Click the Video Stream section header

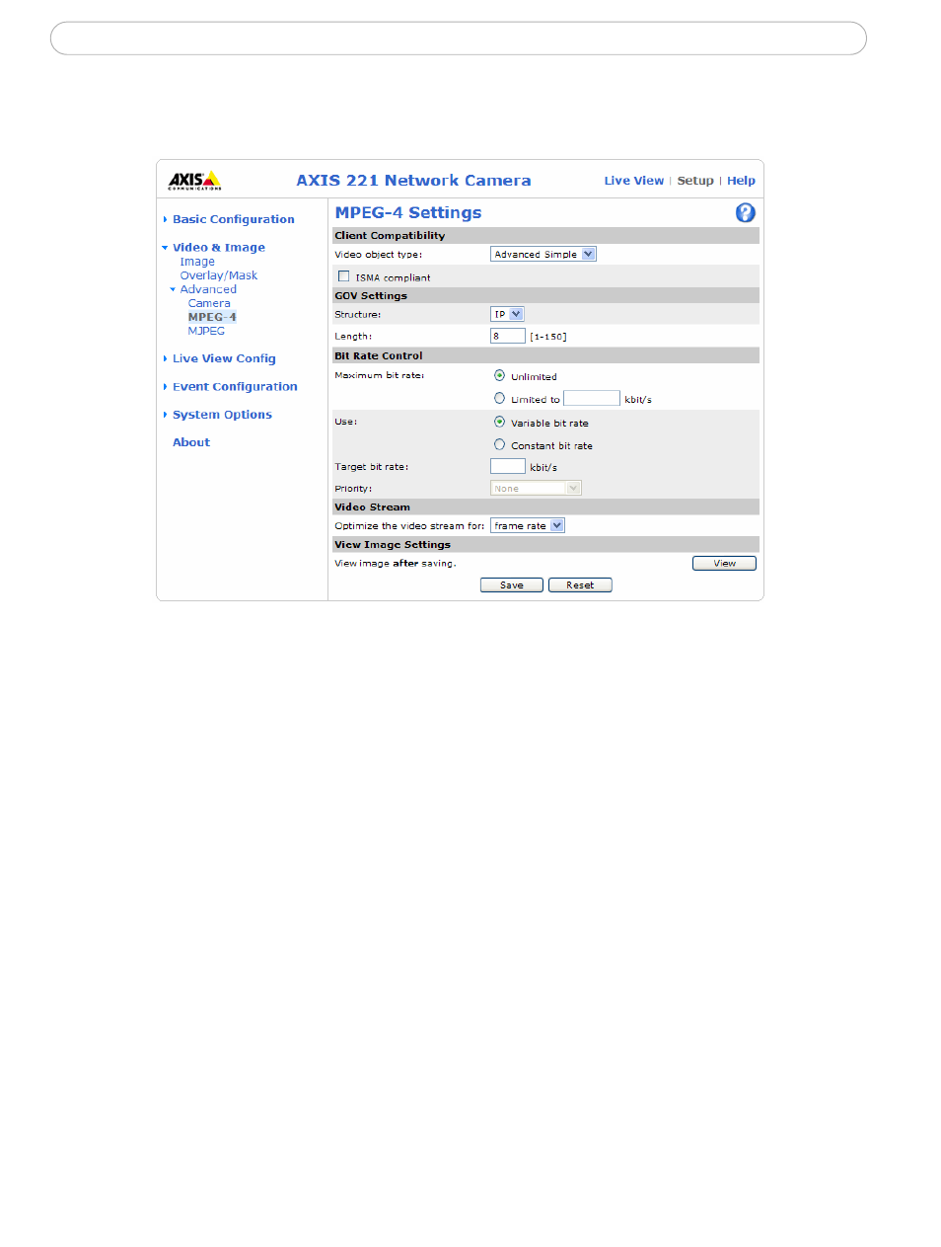546,507
